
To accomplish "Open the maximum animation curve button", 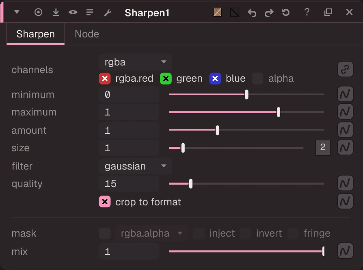I will 345,112.
